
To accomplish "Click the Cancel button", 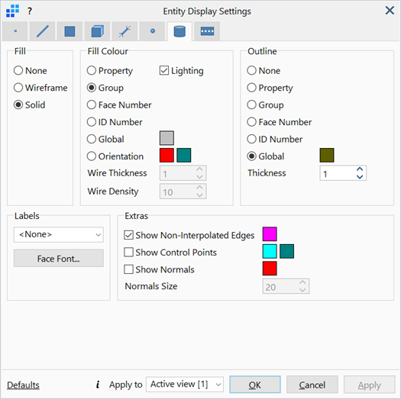I will click(312, 385).
